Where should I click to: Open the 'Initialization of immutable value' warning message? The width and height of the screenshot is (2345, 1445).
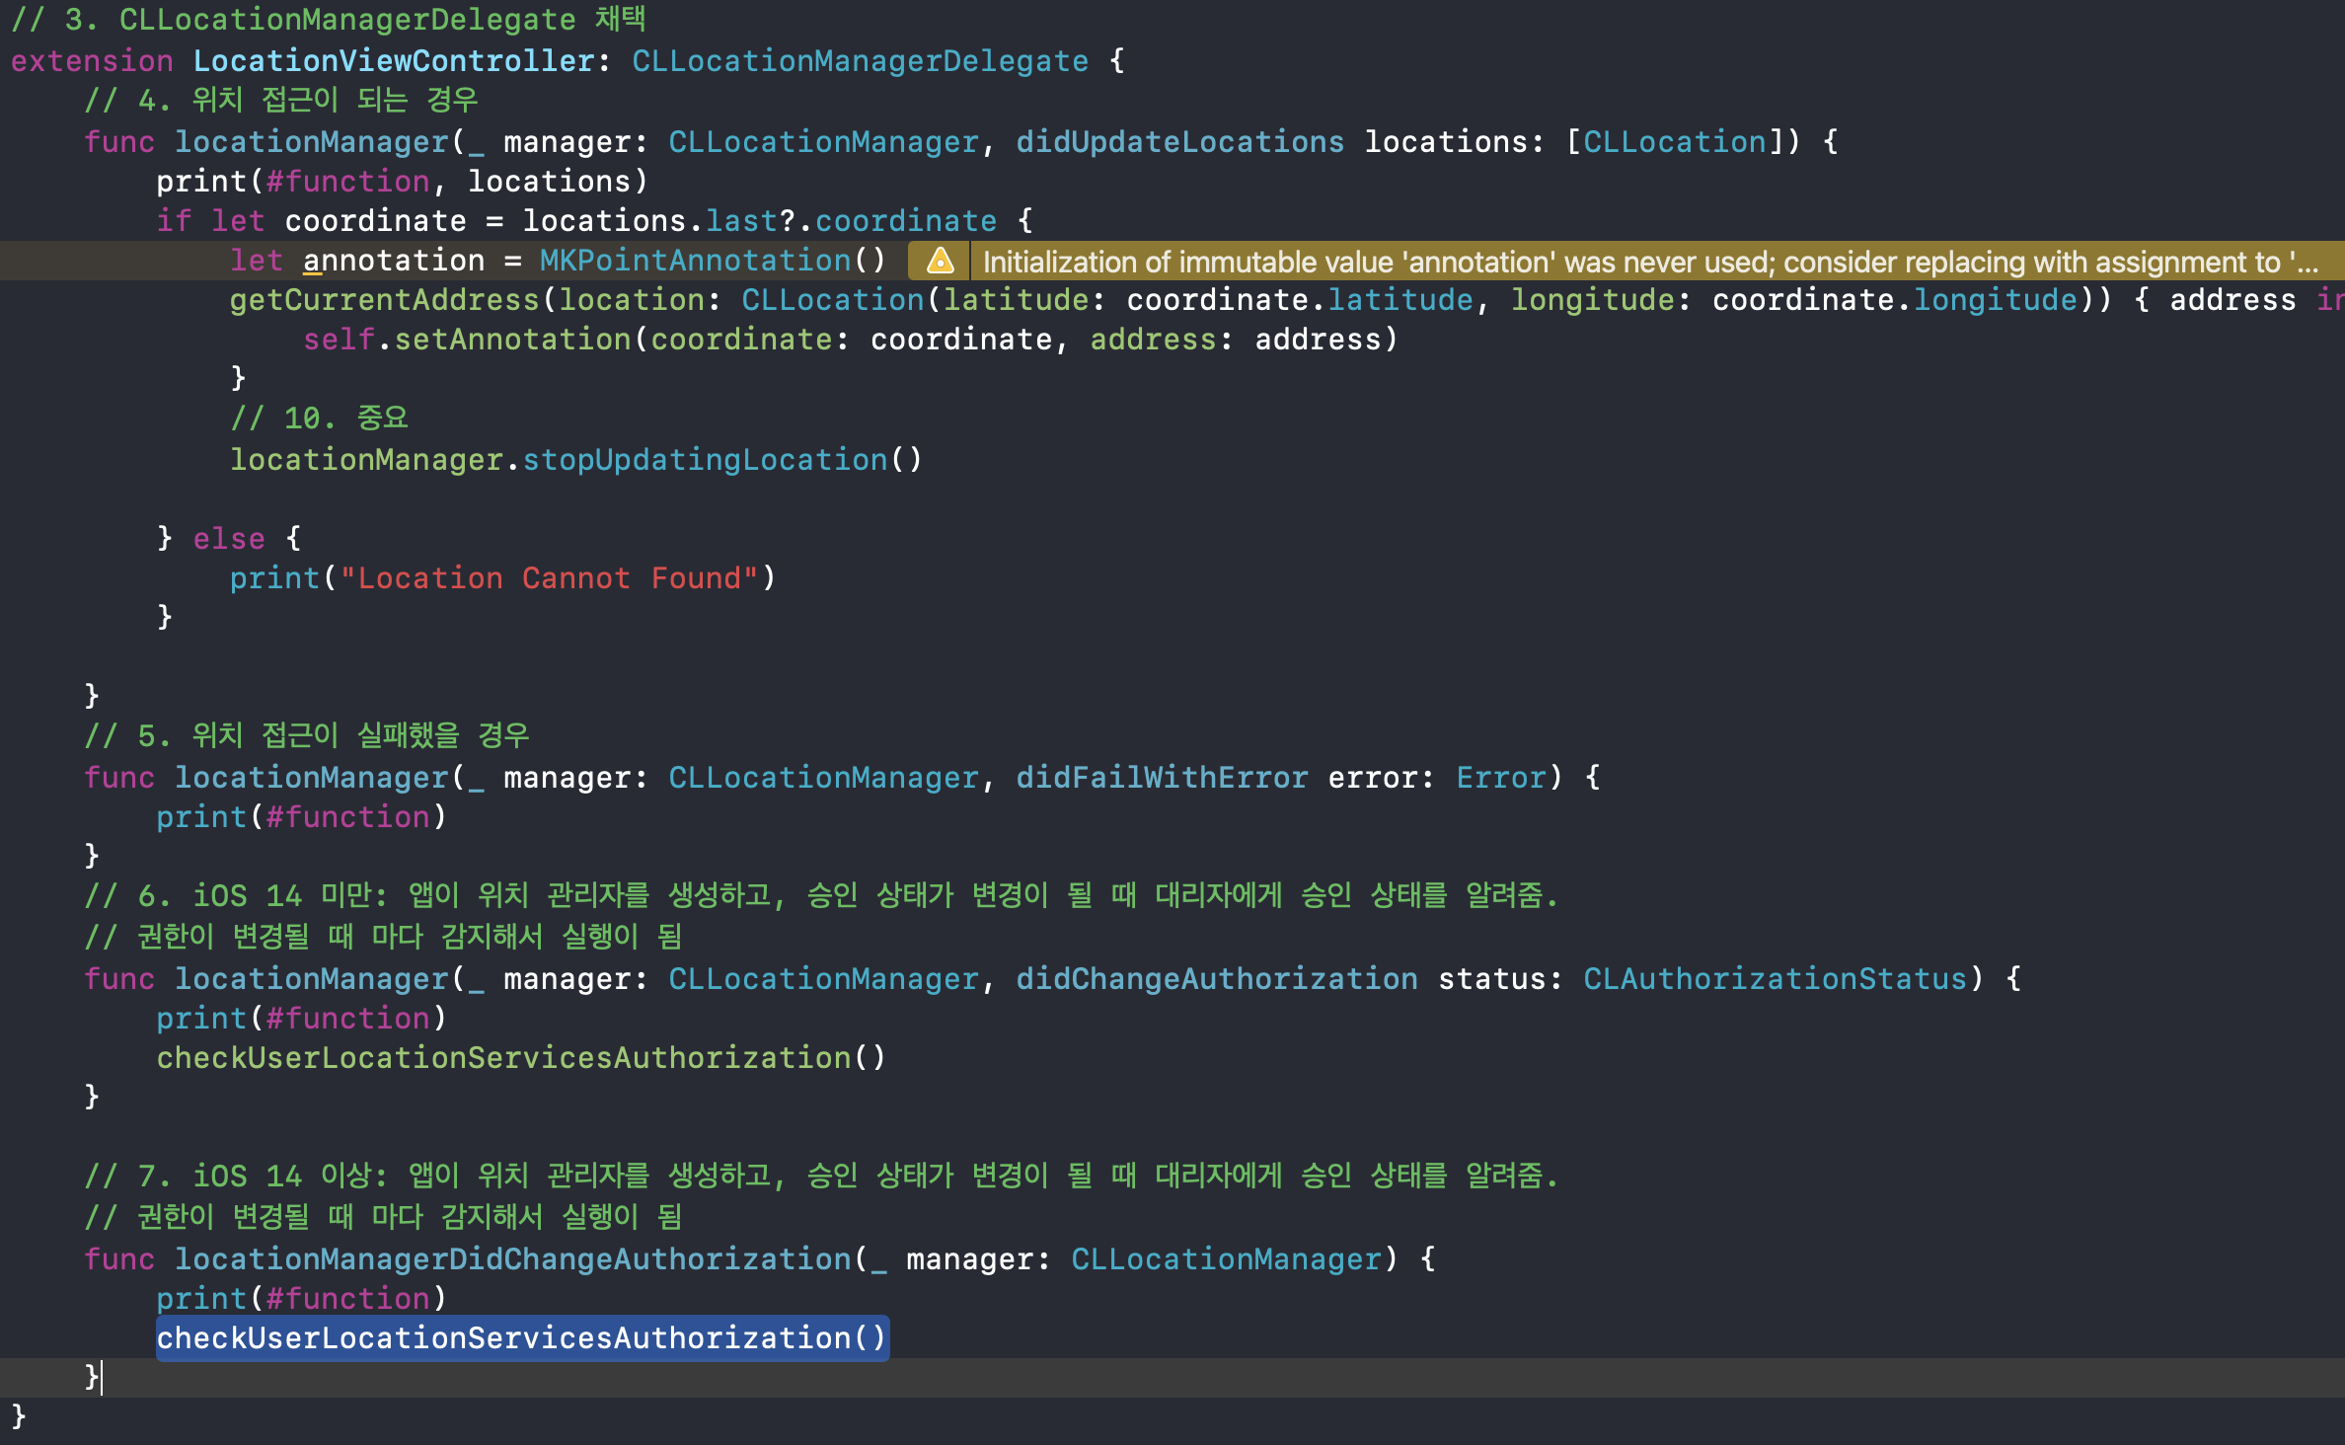(x=1648, y=262)
